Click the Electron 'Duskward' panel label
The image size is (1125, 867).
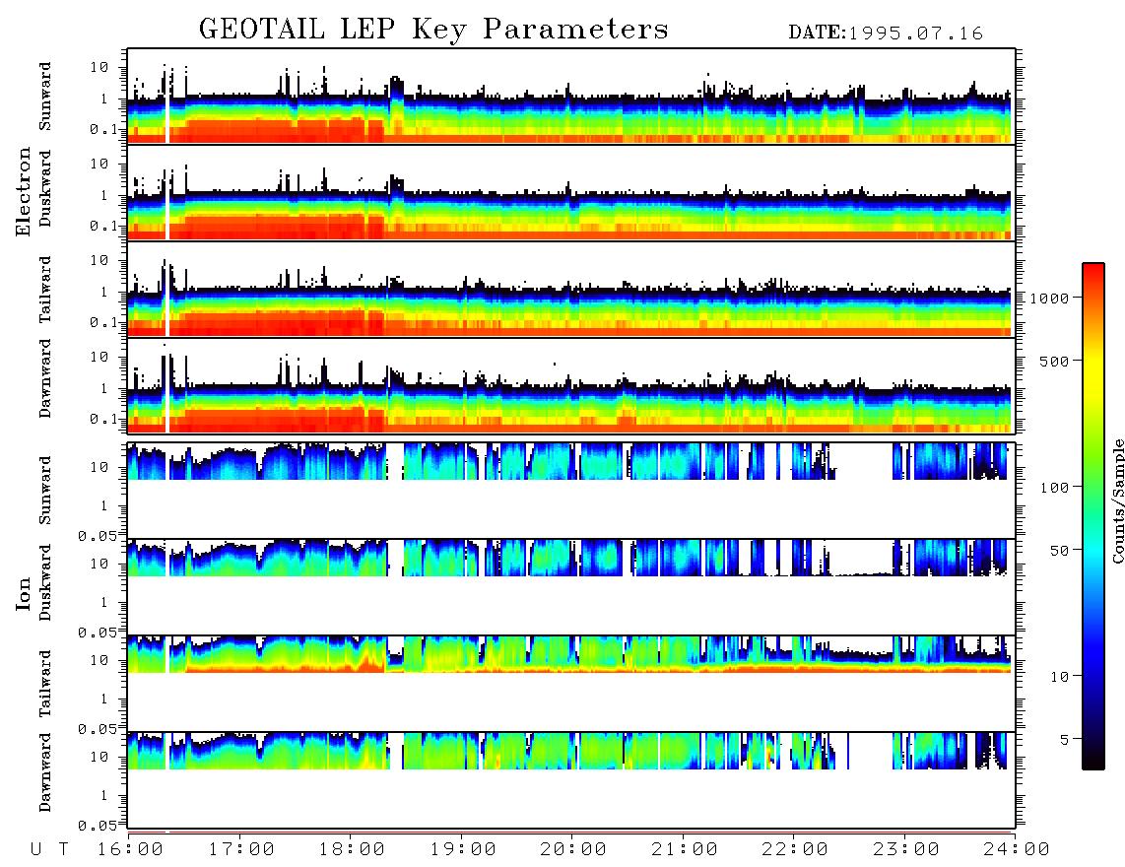pyautogui.click(x=44, y=188)
